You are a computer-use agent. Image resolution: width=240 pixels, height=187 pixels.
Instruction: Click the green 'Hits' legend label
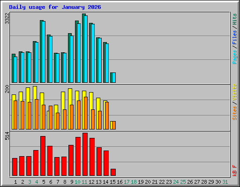(234, 19)
